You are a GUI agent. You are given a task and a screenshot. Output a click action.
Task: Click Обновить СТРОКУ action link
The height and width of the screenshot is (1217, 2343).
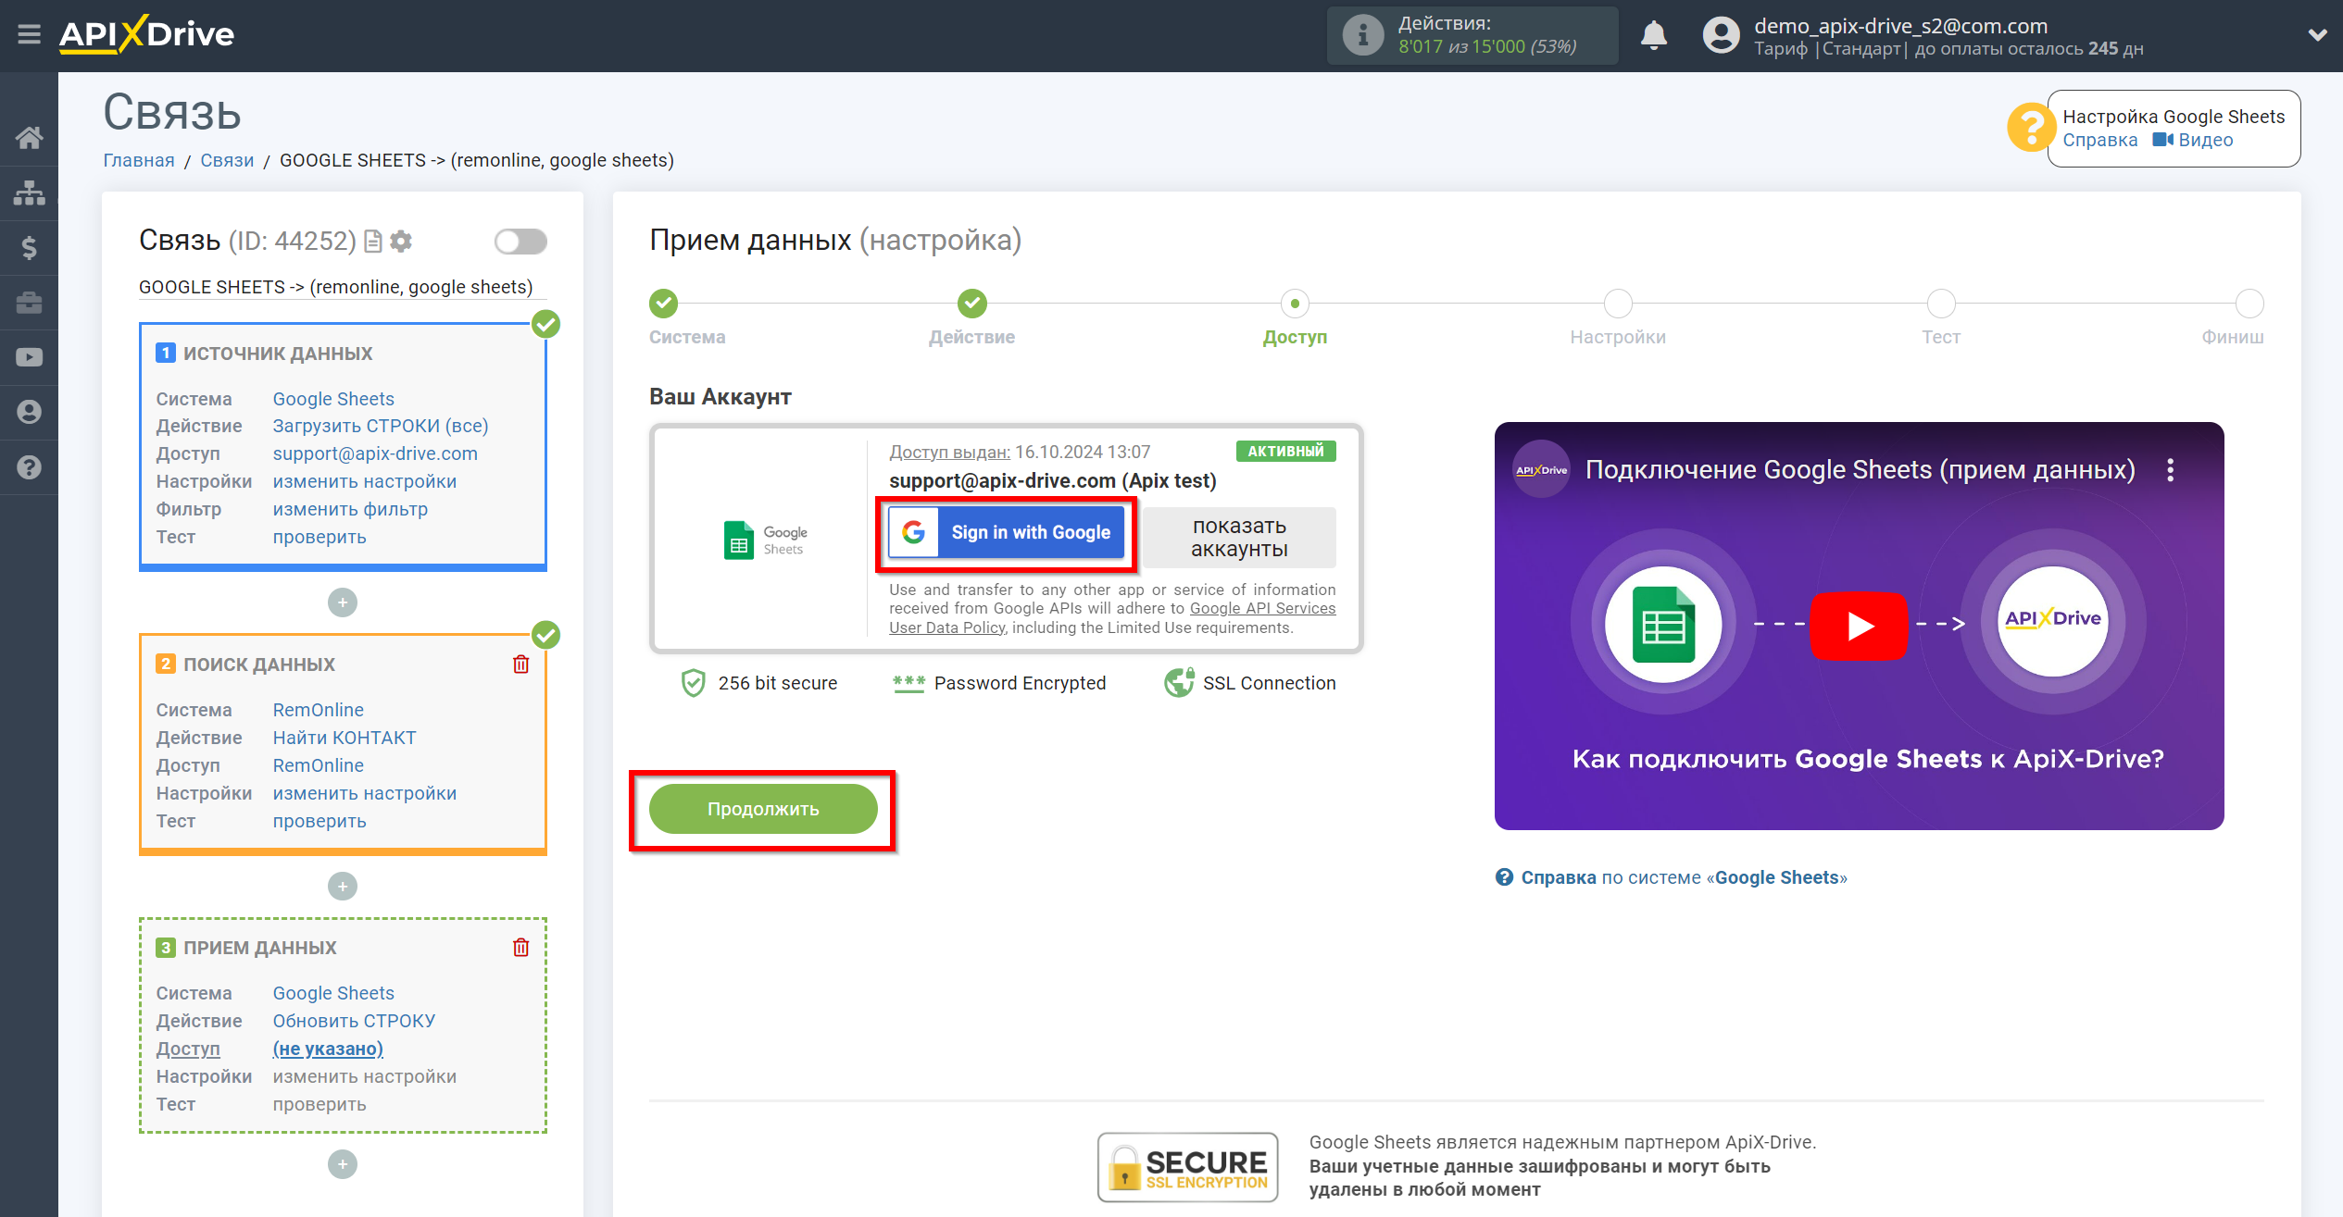pyautogui.click(x=354, y=1021)
